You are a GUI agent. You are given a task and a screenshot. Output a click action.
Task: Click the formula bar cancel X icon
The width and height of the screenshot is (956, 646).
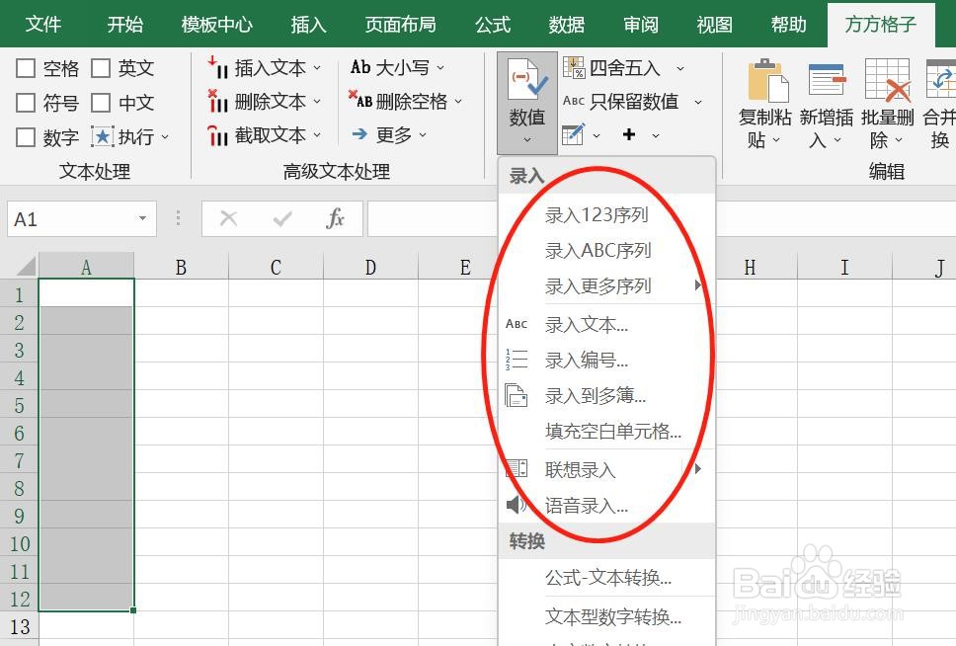click(229, 218)
